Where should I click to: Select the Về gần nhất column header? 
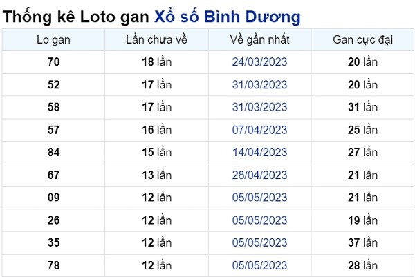click(259, 40)
